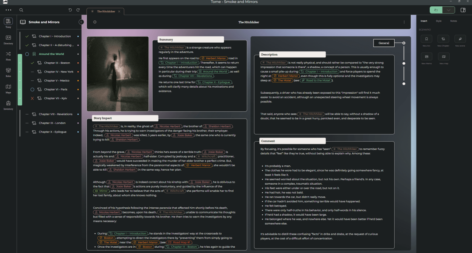
Task: Open the three-dot menu on the document header
Action: 404,22
